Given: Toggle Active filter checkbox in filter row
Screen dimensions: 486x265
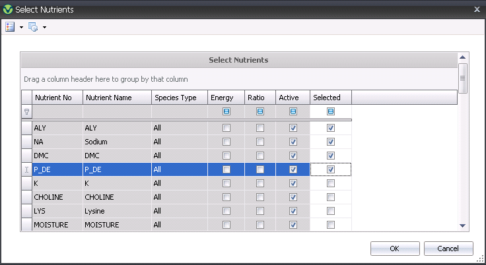Looking at the screenshot, I should tap(293, 111).
